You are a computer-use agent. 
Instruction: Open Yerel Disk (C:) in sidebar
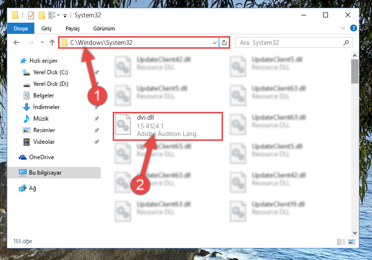50,72
